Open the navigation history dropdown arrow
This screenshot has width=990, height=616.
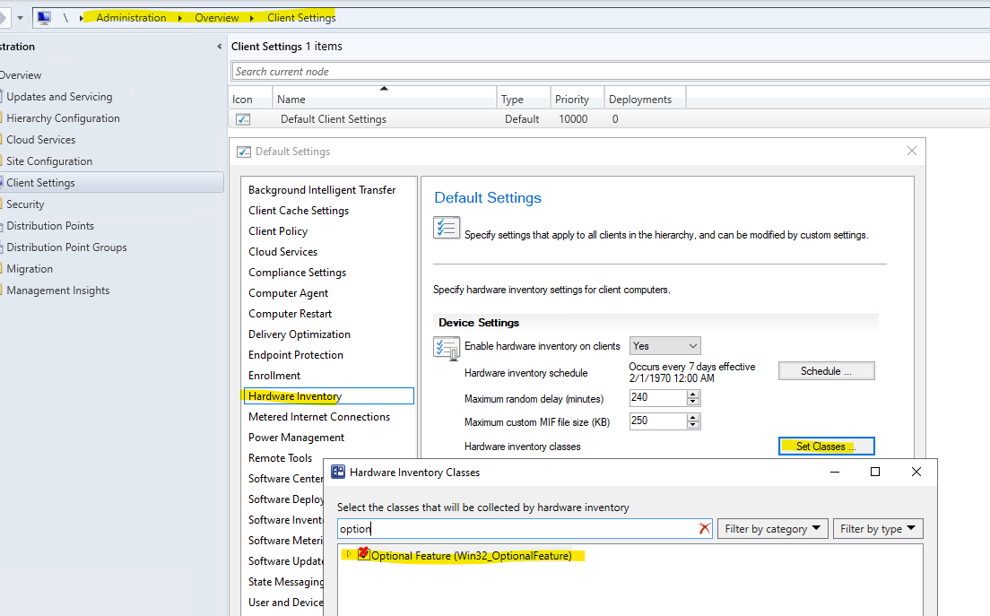click(x=21, y=18)
